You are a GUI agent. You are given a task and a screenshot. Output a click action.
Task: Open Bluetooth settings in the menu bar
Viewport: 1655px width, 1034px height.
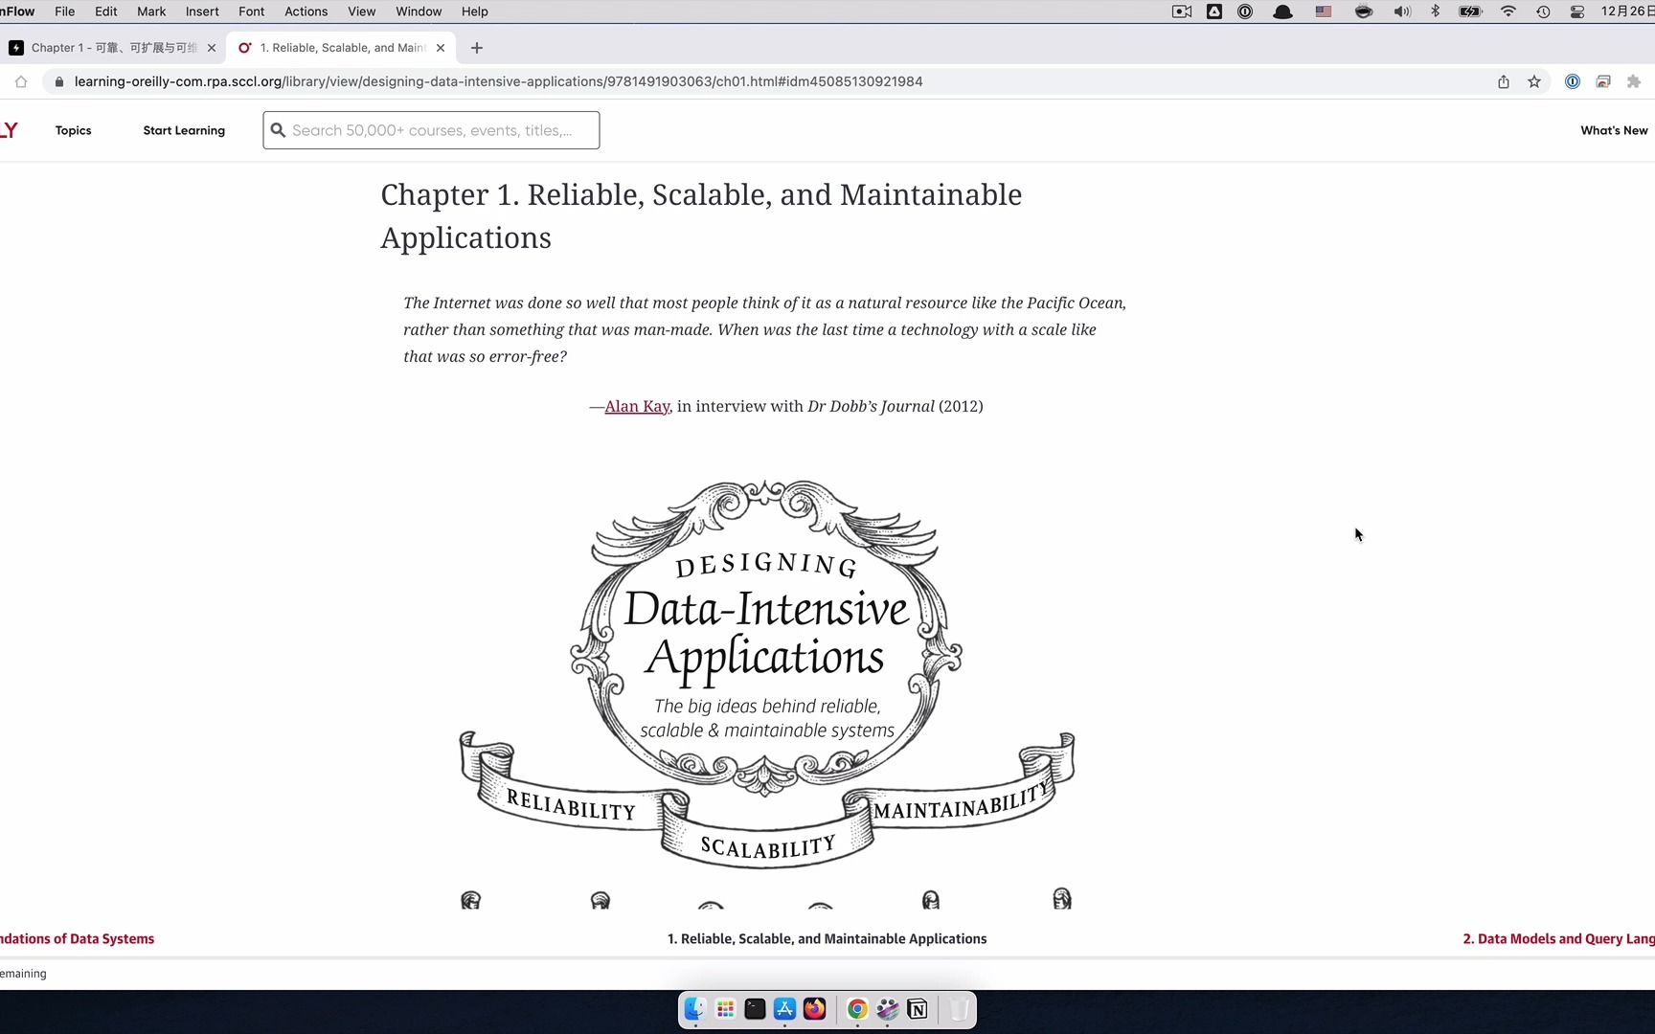click(1435, 11)
